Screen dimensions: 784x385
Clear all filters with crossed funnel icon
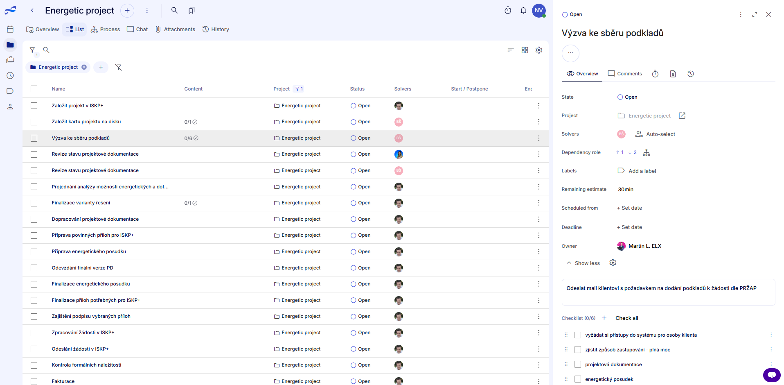[118, 67]
